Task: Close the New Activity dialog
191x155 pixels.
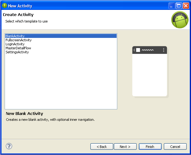Action: point(186,6)
